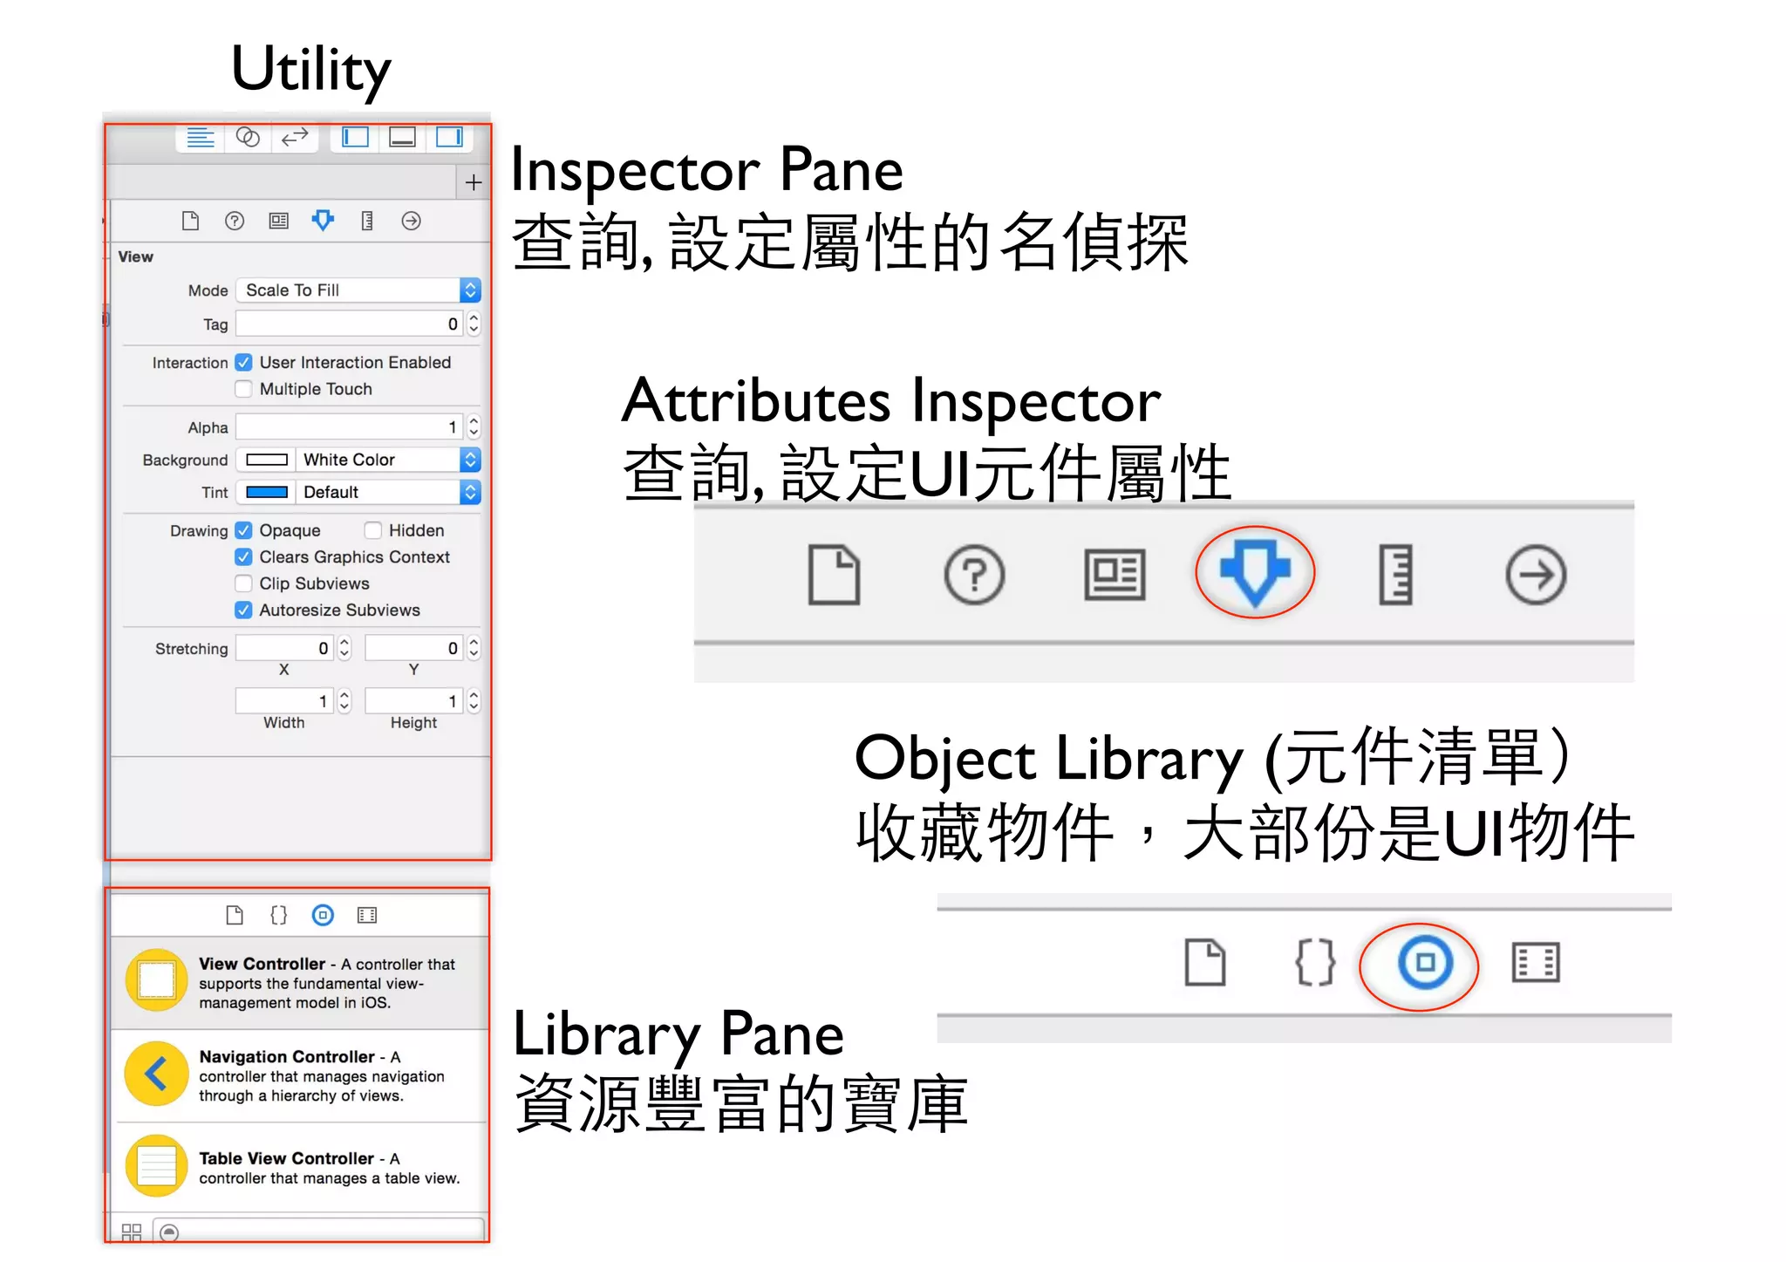The image size is (1786, 1262).
Task: Click the Stretching Y field
Action: coord(413,648)
